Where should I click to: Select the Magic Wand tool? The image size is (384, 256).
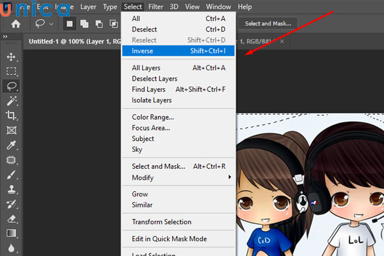click(11, 100)
